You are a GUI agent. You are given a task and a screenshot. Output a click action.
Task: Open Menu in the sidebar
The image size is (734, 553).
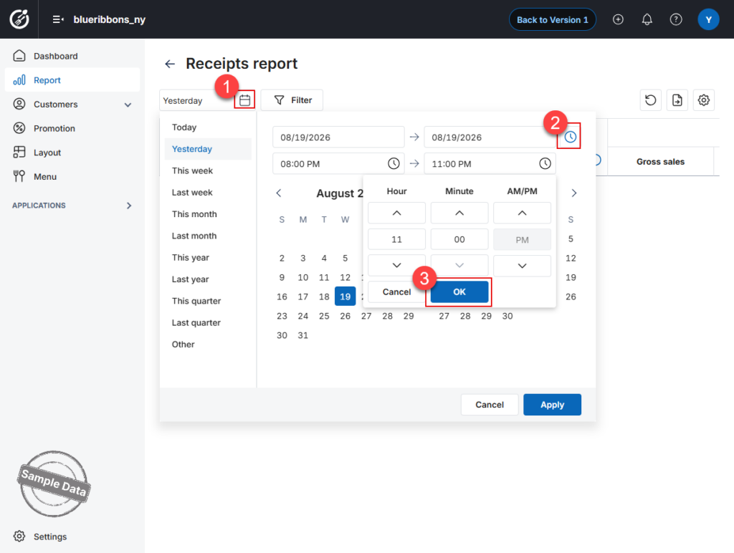click(72, 176)
